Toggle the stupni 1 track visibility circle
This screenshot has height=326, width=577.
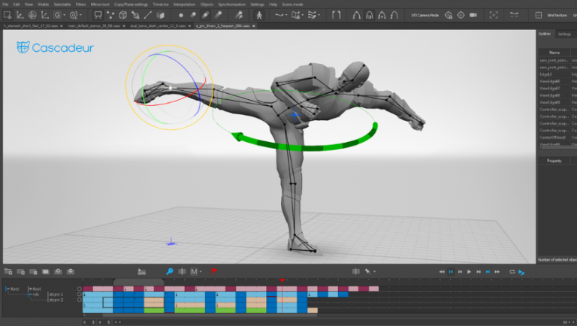click(79, 294)
